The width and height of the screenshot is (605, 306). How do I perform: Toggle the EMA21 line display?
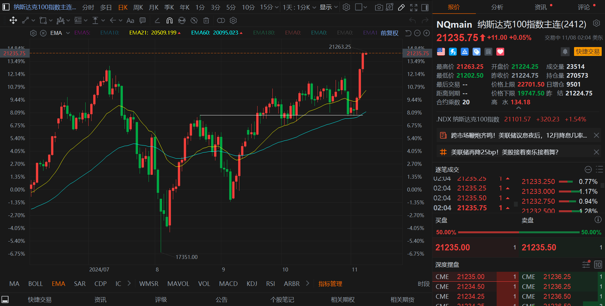click(x=155, y=33)
